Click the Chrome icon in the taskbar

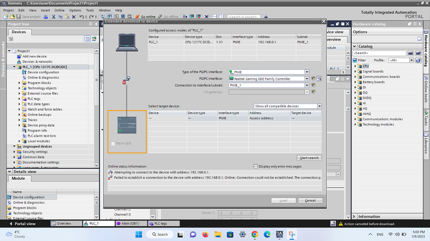tap(255, 235)
